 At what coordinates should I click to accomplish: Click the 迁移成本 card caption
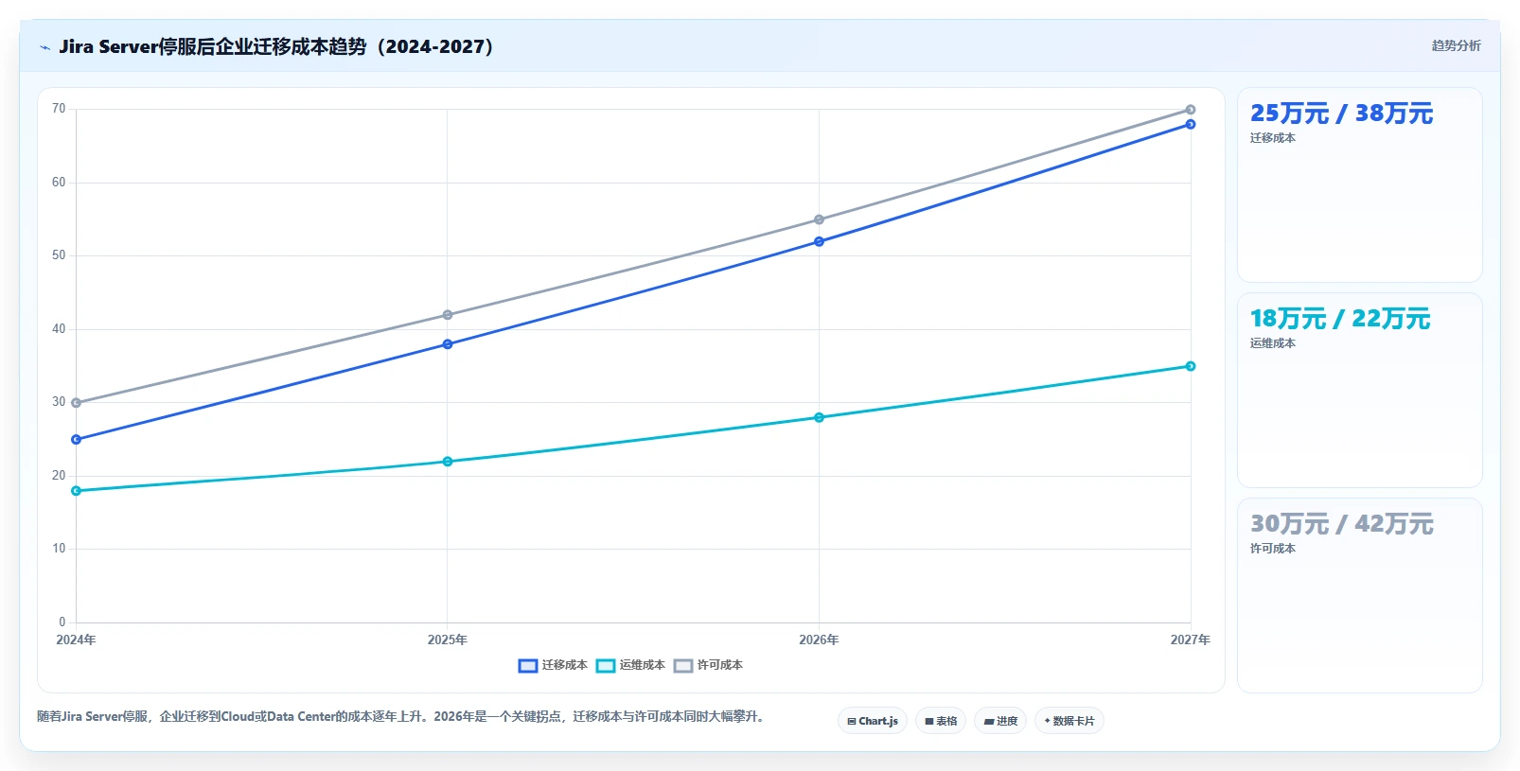(x=1272, y=138)
